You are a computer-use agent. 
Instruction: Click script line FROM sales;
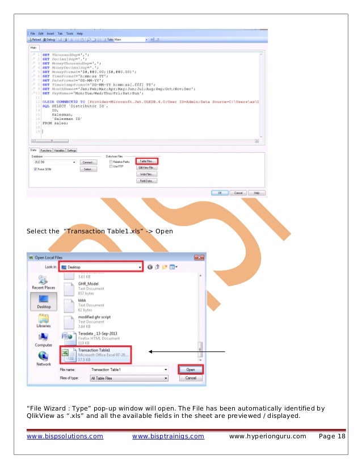tap(55, 123)
